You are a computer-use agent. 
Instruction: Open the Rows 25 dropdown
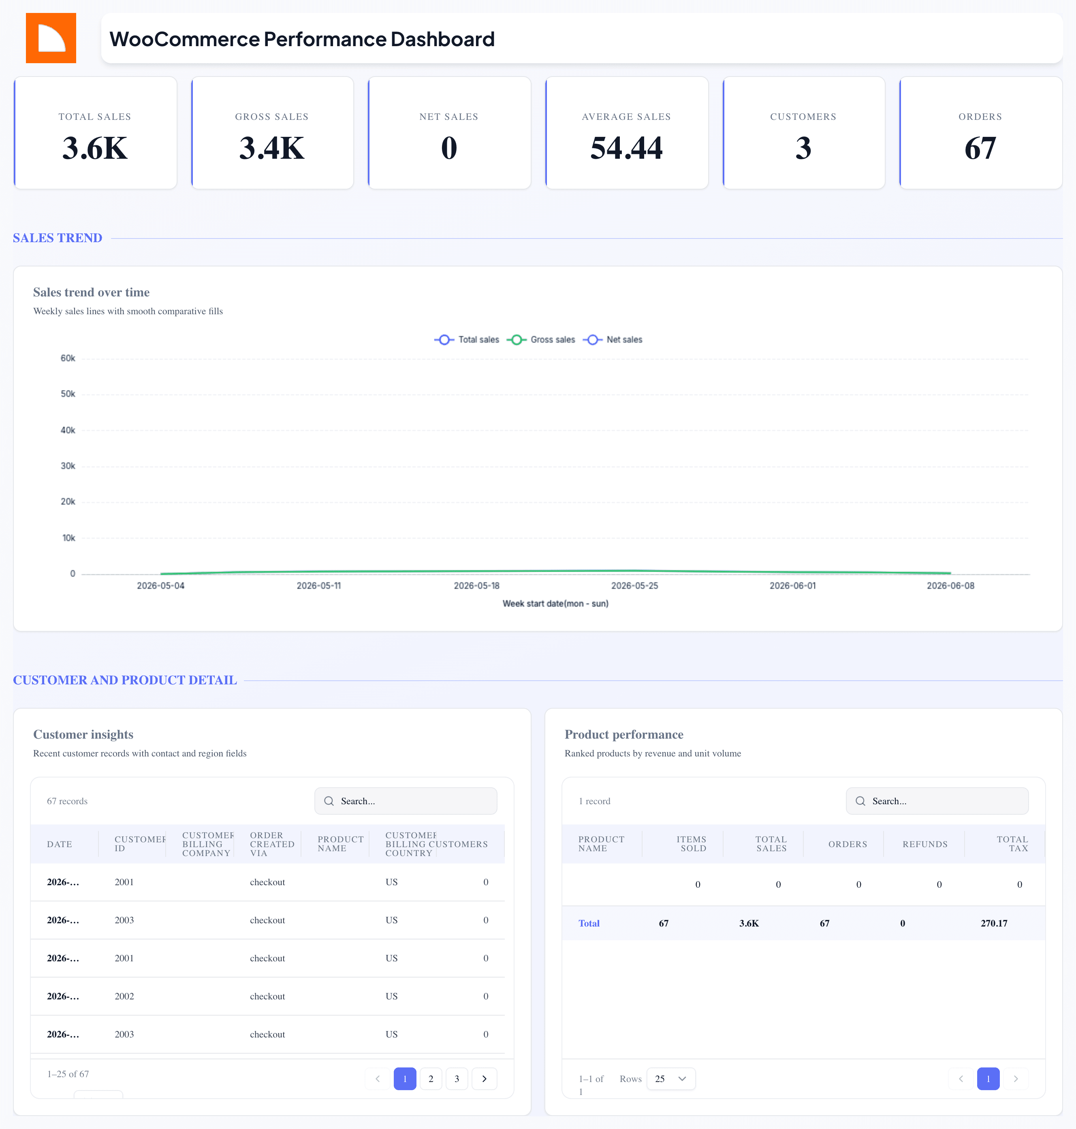670,1078
